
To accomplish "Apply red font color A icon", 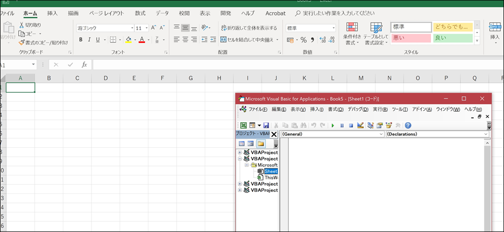I will [x=142, y=40].
